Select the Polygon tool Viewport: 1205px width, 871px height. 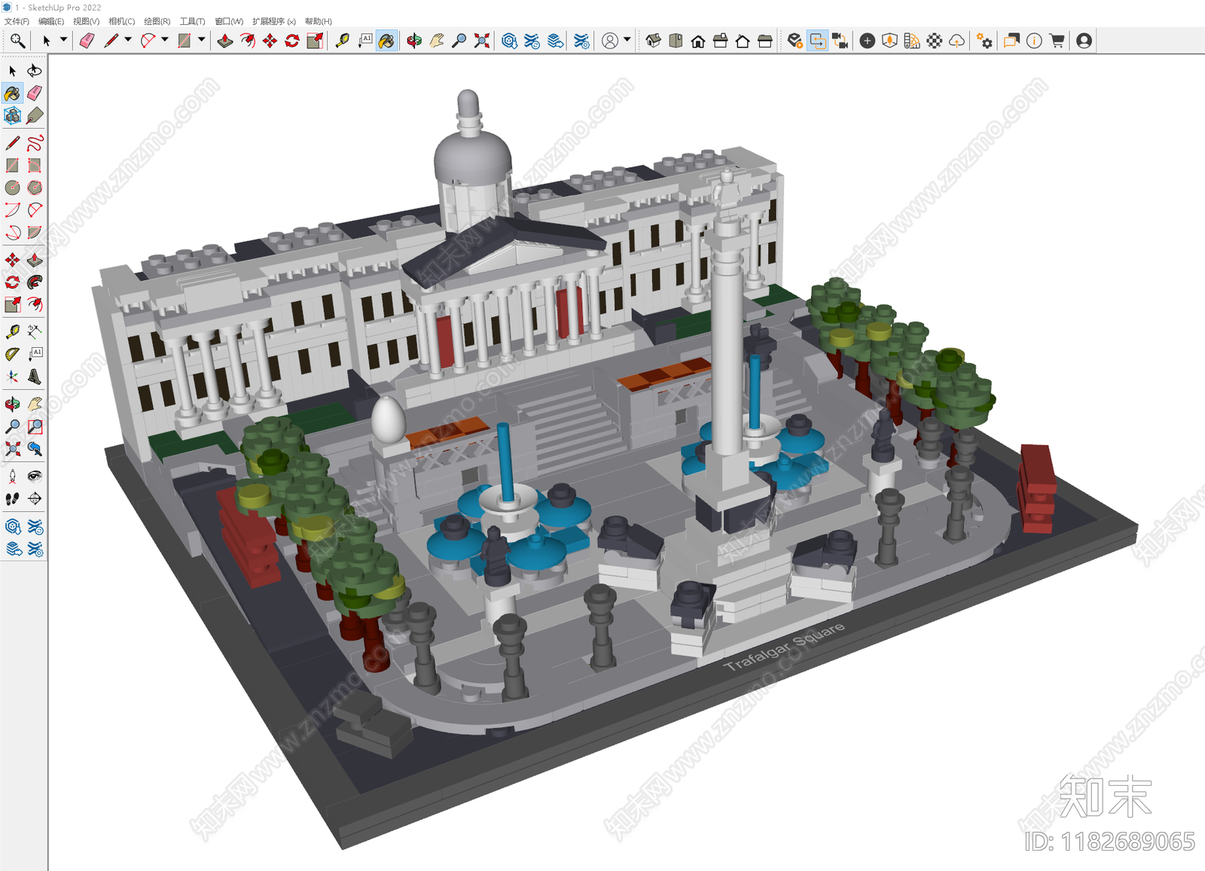point(35,188)
